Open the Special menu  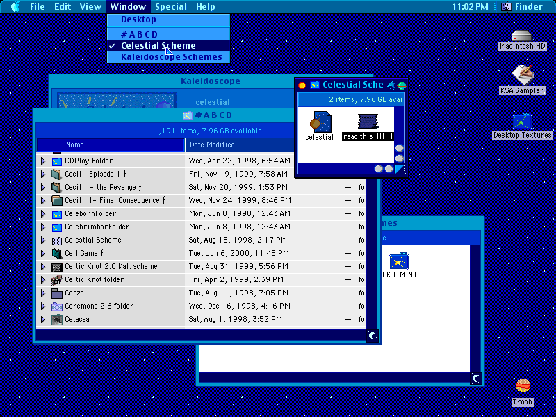click(171, 7)
